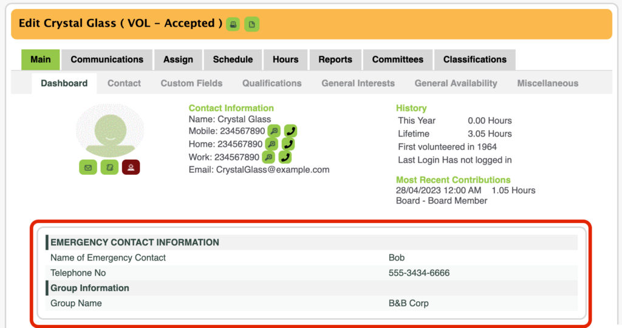Image resolution: width=622 pixels, height=328 pixels.
Task: Call the Mobile number using the phone icon
Action: 291,131
